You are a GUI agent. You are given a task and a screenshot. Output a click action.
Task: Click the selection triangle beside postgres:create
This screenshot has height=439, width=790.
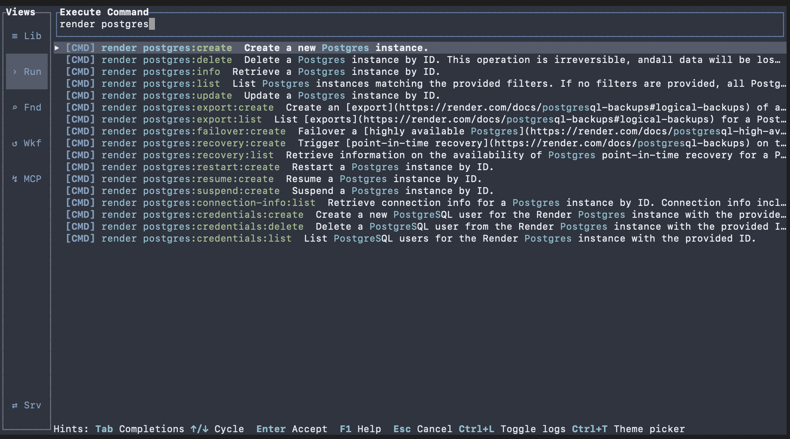pos(57,48)
